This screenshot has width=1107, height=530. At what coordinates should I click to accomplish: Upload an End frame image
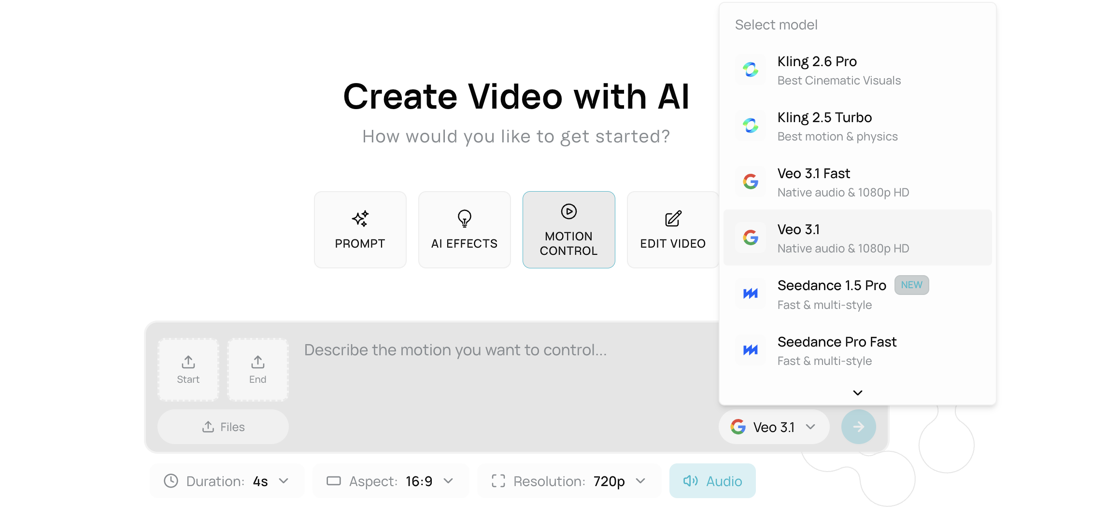pos(257,370)
